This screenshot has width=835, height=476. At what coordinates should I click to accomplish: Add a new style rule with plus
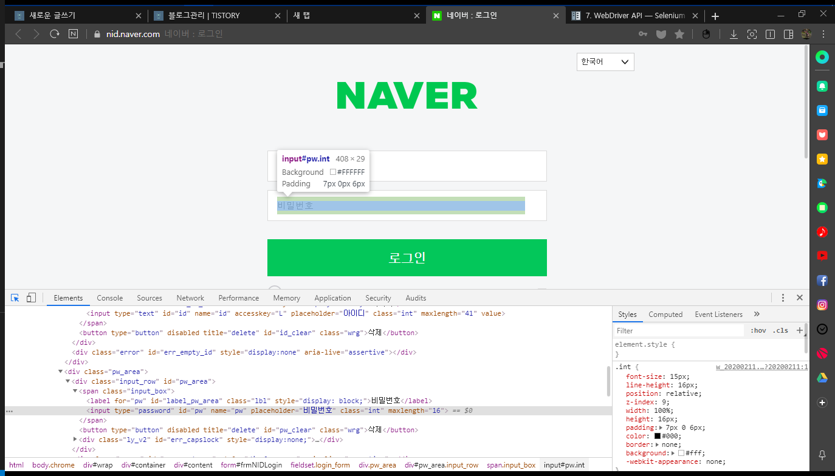(x=799, y=330)
